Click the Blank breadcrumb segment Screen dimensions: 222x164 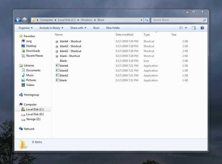(x=101, y=20)
